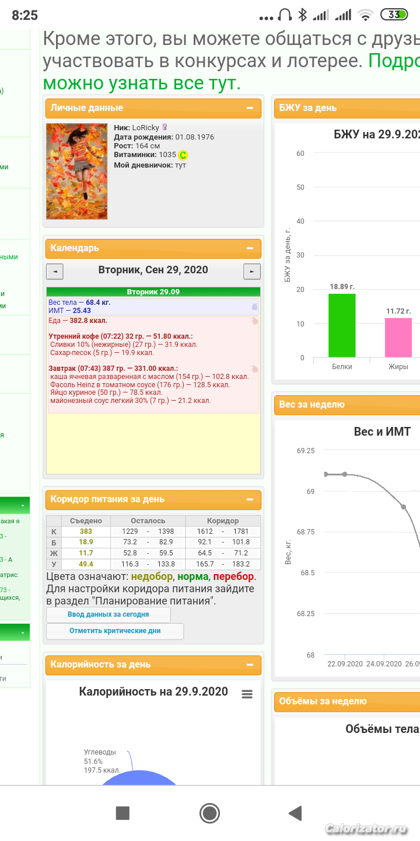Screen dimensions: 420x841
Task: Click the Календарь panel header
Action: click(x=153, y=248)
